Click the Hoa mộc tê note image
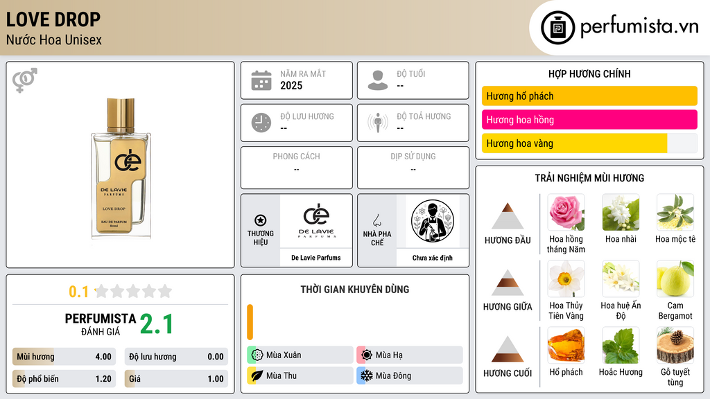Image resolution: width=710 pixels, height=399 pixels. pyautogui.click(x=675, y=213)
